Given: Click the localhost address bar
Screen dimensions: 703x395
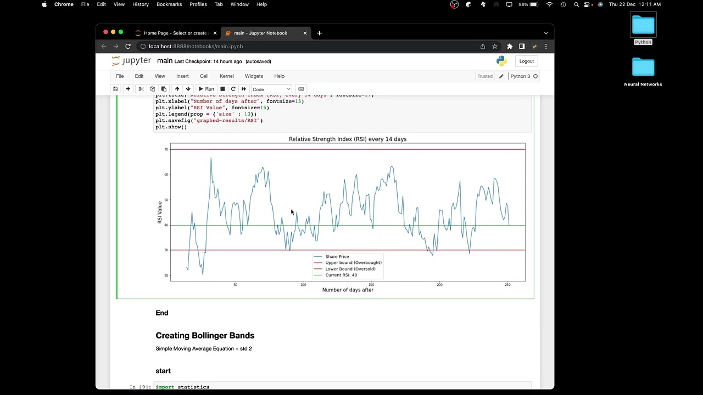Looking at the screenshot, I should 308,46.
